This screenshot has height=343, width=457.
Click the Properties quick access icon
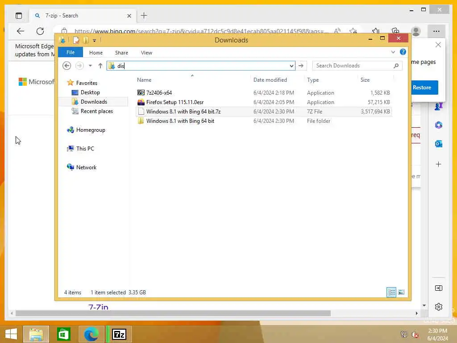point(76,40)
